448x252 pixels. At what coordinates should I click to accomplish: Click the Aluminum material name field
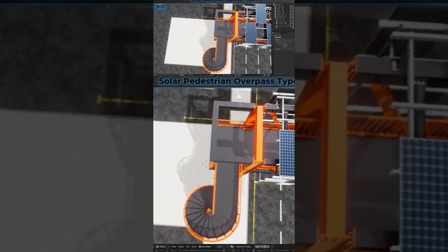point(244,247)
